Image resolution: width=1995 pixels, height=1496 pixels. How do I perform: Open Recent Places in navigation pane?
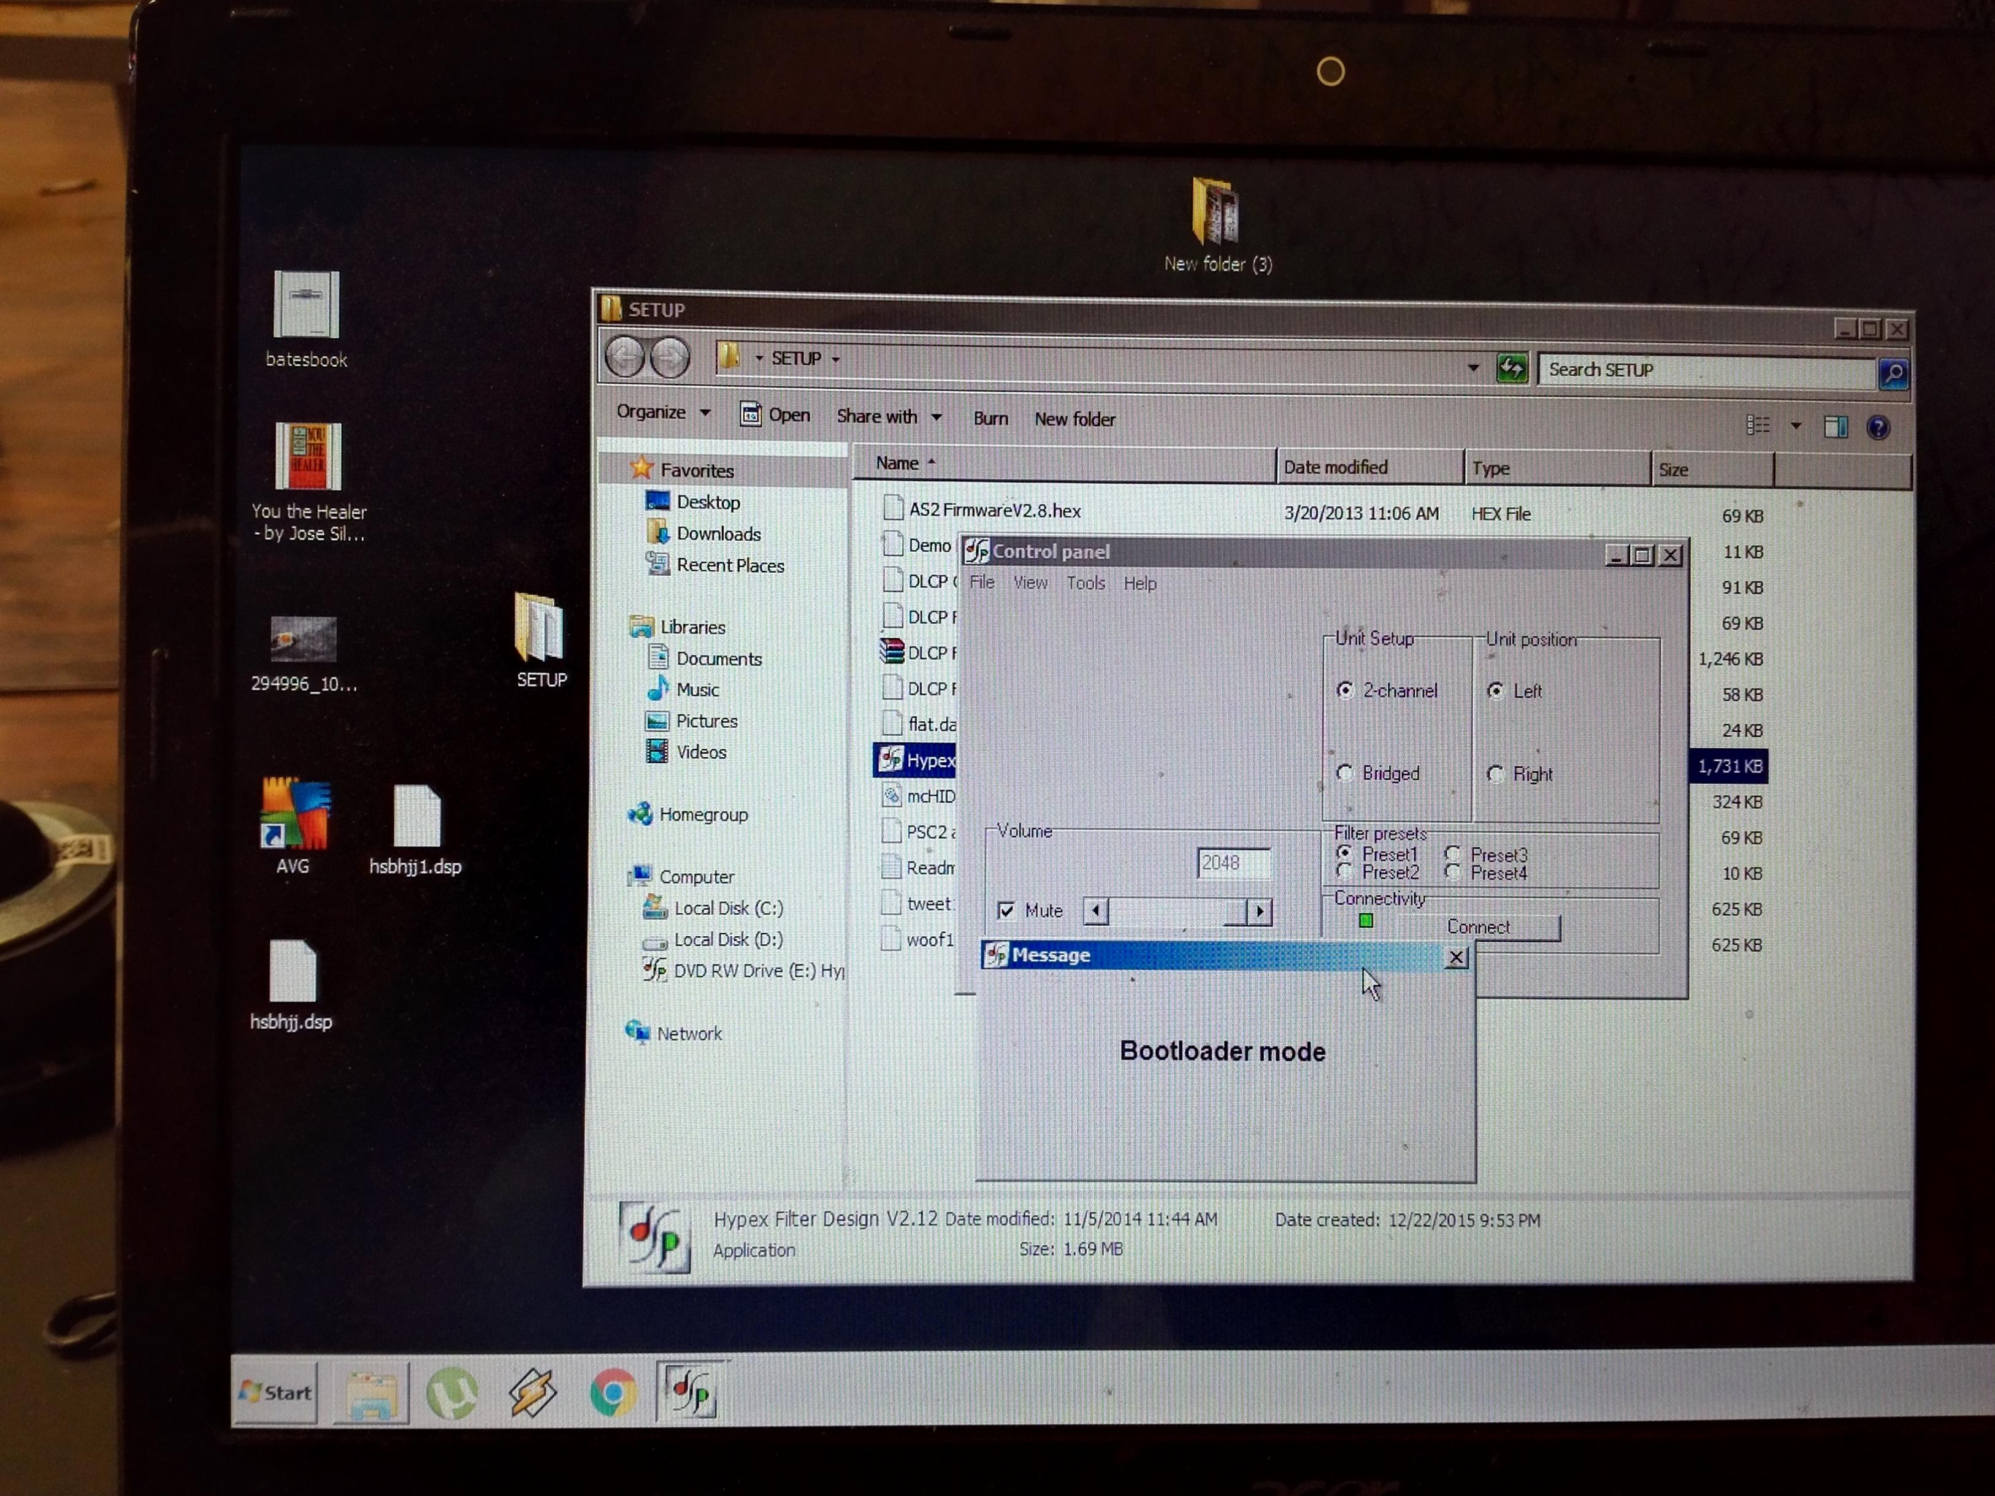714,565
